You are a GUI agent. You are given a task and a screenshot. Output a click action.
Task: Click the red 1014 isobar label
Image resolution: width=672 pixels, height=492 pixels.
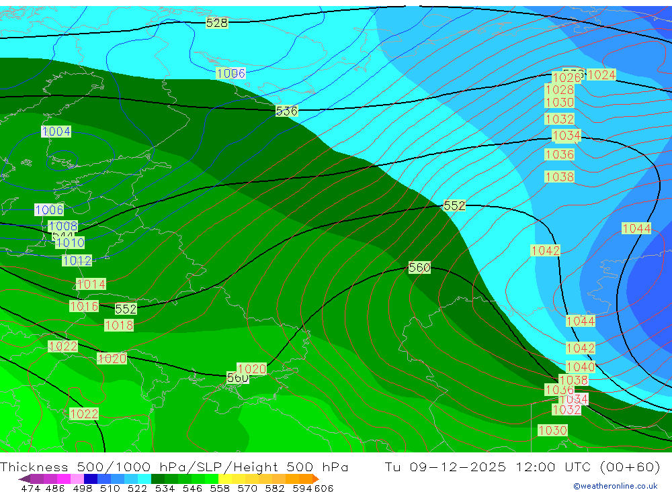coord(91,284)
